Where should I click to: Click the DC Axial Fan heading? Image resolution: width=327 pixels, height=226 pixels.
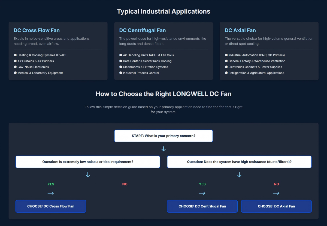pos(240,30)
